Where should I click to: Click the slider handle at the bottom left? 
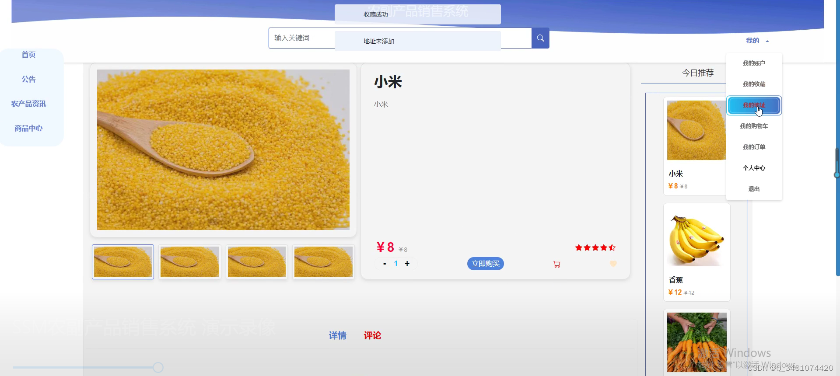click(x=158, y=367)
